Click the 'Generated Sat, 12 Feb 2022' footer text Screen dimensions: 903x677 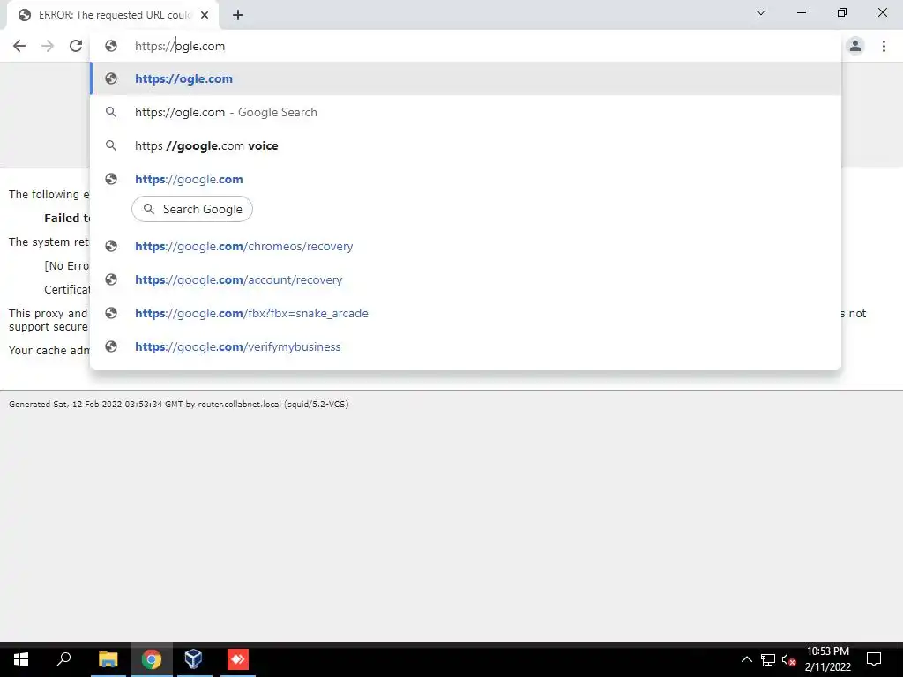coord(178,404)
